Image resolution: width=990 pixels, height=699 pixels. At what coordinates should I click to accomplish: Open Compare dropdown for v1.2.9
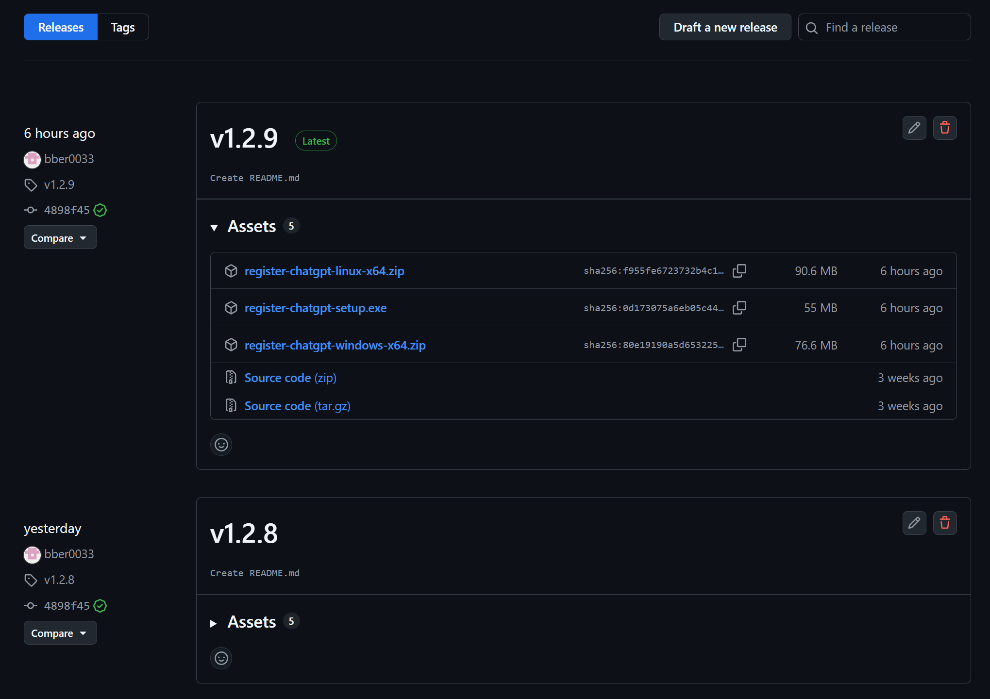click(60, 238)
